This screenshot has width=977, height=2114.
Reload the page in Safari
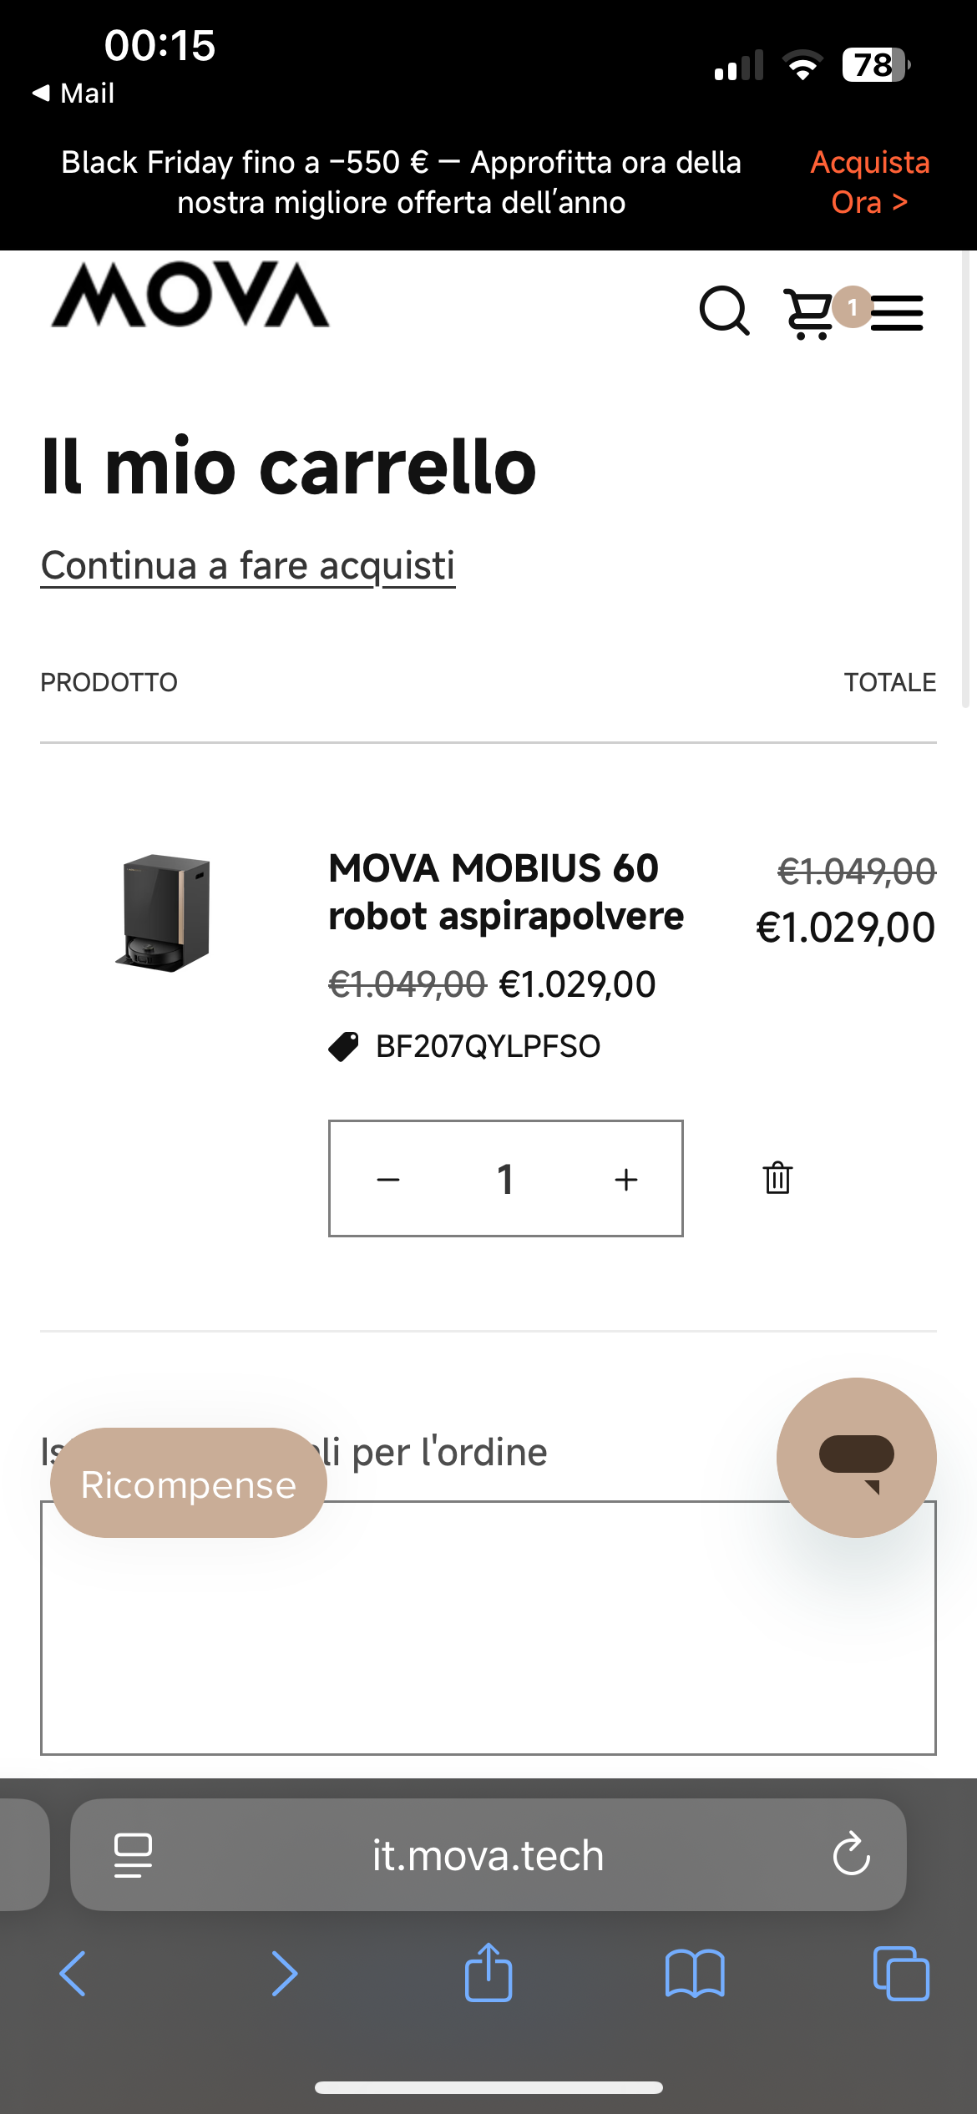coord(851,1854)
